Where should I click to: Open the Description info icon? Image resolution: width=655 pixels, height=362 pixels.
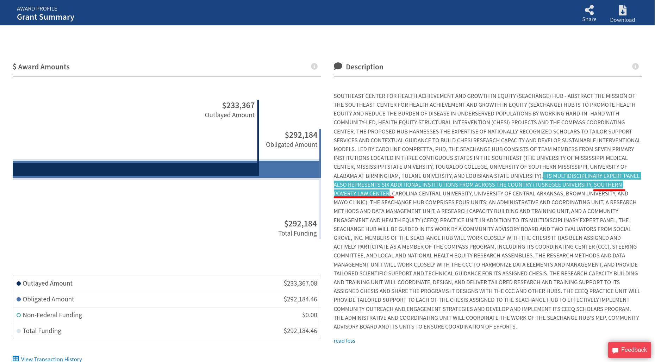(635, 67)
